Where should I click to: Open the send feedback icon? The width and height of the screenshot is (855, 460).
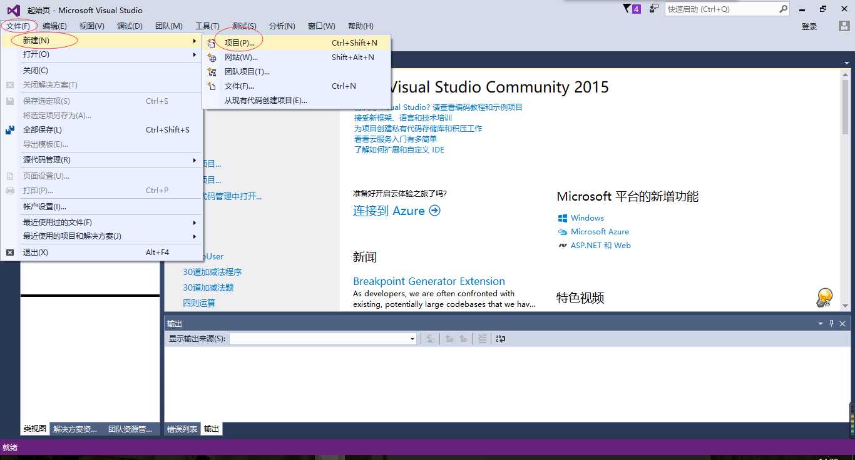[x=653, y=9]
